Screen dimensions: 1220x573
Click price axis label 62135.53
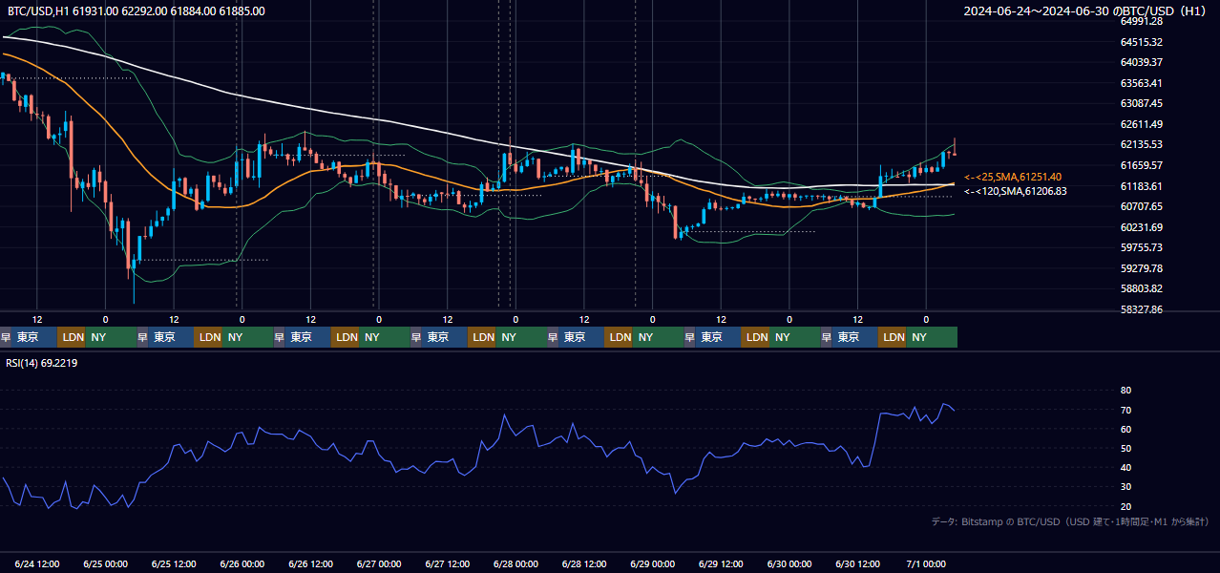(1141, 144)
